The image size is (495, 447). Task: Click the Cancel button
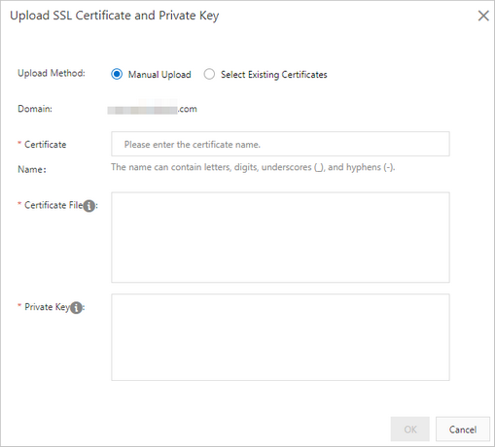click(x=463, y=430)
